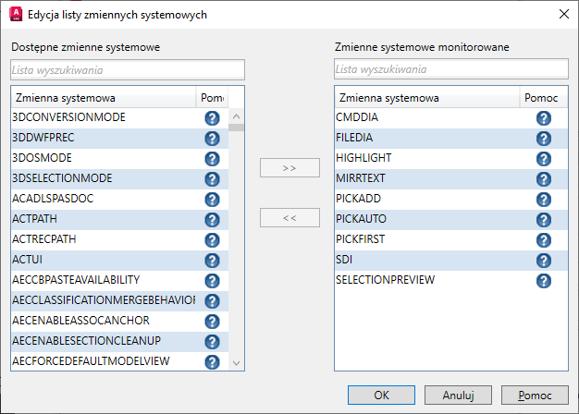This screenshot has height=414, width=579.
Task: Click the Anuluj button
Action: [x=459, y=396]
